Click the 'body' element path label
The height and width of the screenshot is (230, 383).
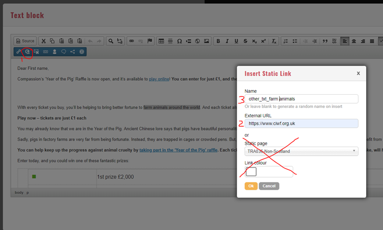19,192
